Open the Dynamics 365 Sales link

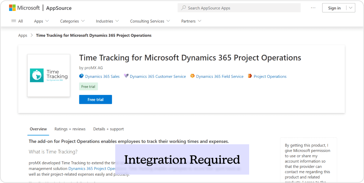click(102, 76)
